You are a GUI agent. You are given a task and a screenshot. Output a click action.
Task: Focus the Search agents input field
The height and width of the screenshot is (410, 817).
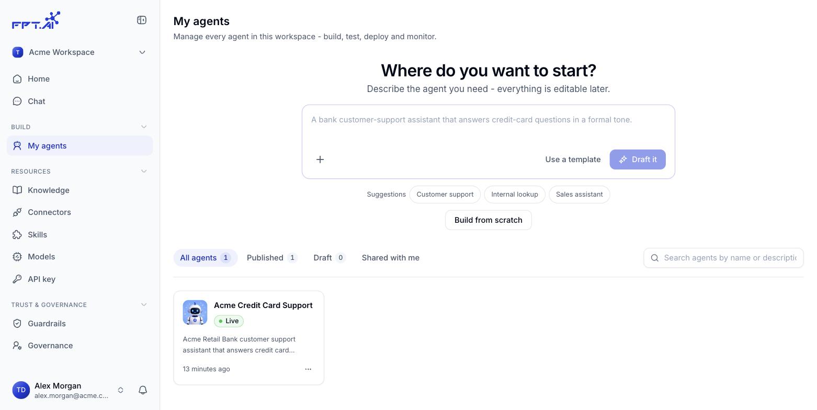click(723, 258)
